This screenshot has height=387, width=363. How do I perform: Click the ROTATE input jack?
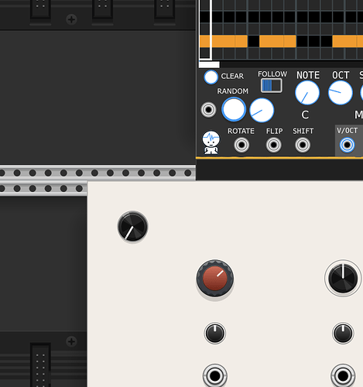241,145
